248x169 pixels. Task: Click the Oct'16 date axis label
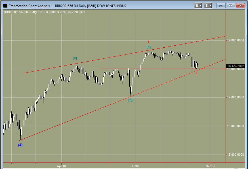tap(210, 166)
